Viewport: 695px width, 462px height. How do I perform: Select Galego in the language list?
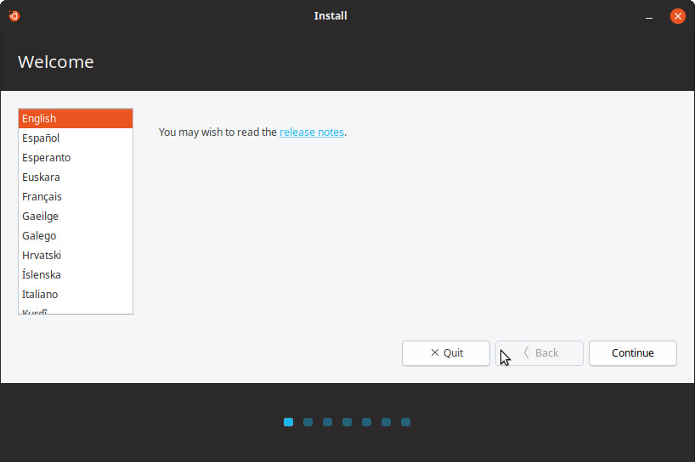[x=75, y=236]
